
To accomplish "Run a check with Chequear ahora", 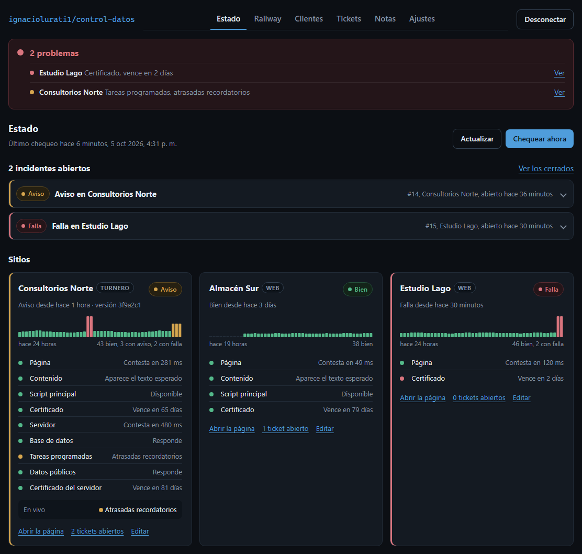I will pos(539,139).
